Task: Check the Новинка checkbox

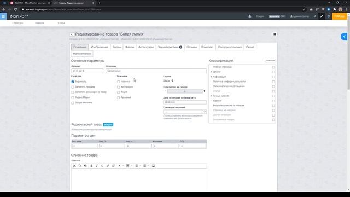Action: click(118, 82)
